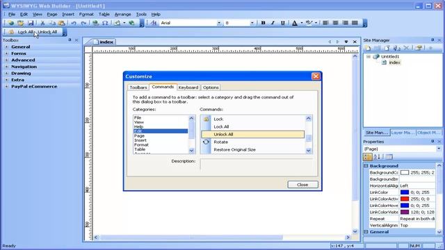Click the Undo arrow icon
This screenshot has width=445, height=250.
pos(74,23)
